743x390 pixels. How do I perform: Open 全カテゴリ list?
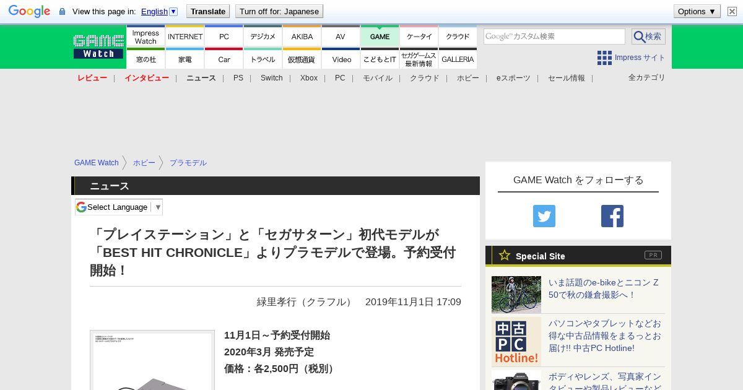click(x=647, y=77)
